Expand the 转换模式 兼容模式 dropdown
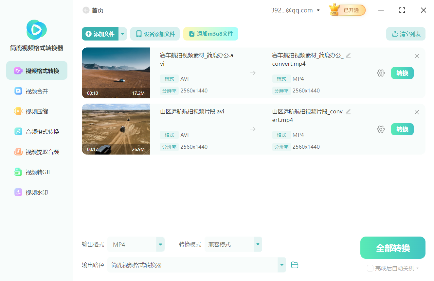434x281 pixels. tap(258, 244)
